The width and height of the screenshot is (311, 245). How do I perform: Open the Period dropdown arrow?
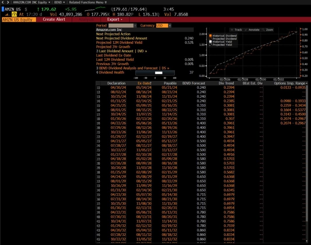(135, 26)
